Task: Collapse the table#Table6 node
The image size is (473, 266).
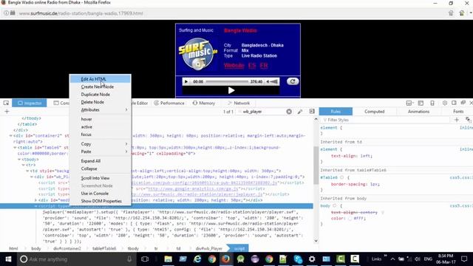Action: (15, 148)
